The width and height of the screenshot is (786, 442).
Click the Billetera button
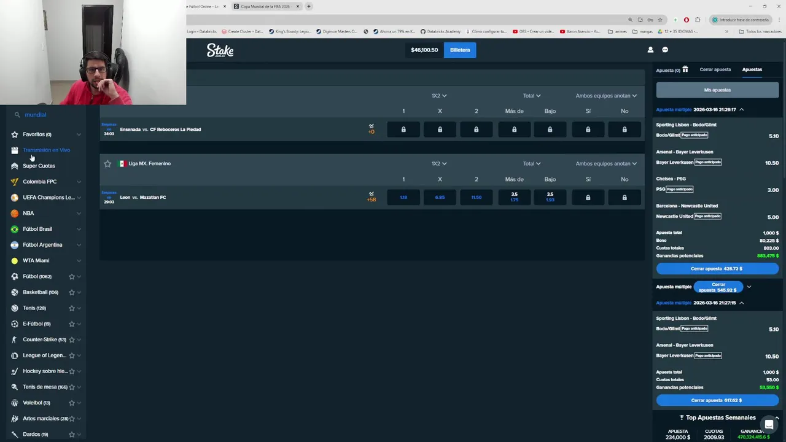(x=460, y=50)
